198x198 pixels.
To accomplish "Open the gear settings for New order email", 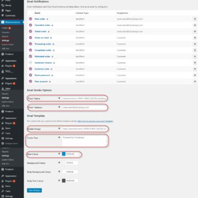I will pyautogui.click(x=195, y=19).
